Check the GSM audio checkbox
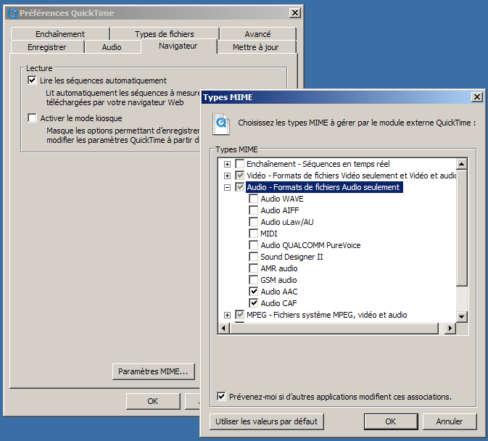This screenshot has height=441, width=488. (254, 280)
